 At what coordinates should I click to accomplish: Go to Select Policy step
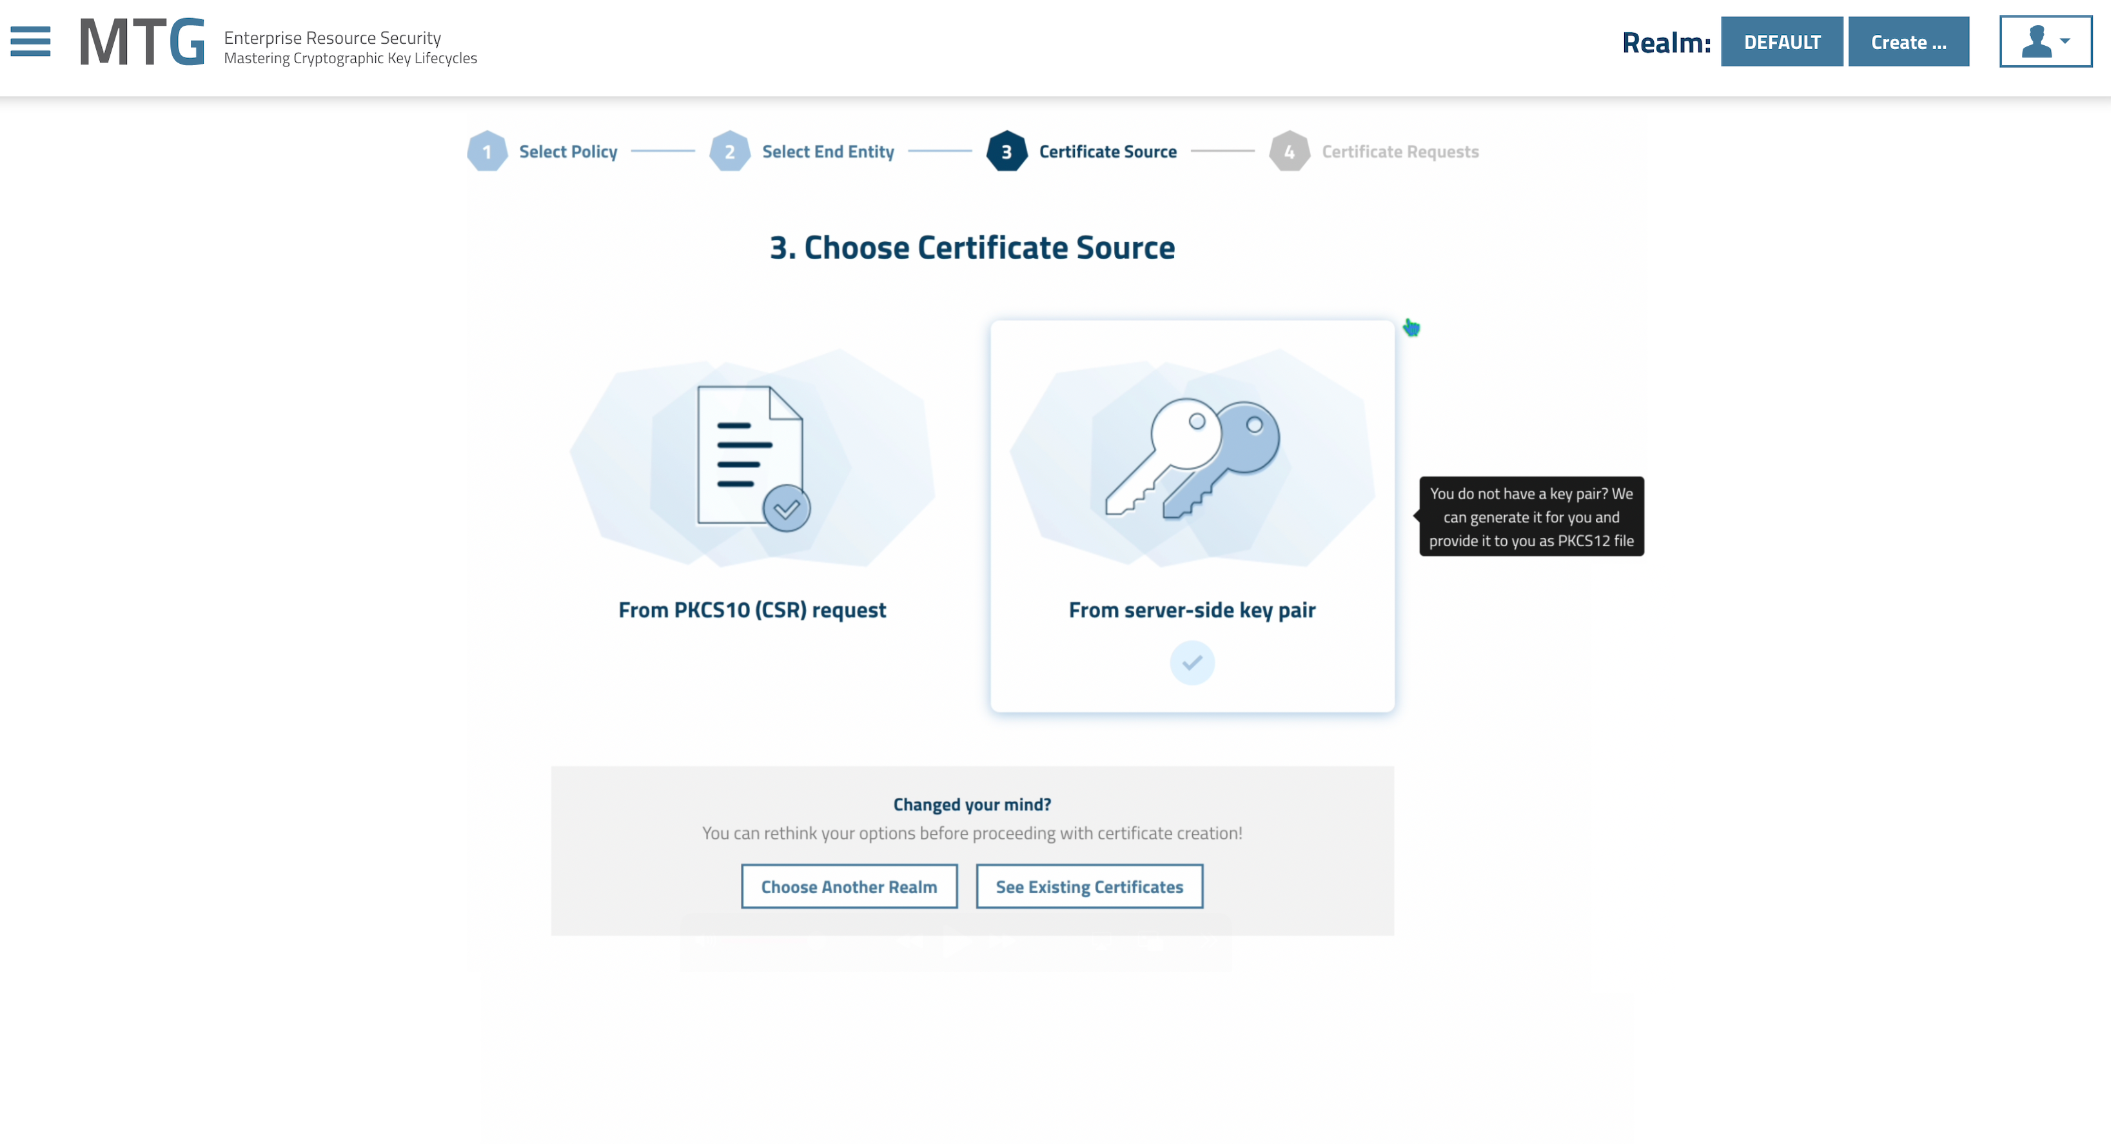(568, 152)
